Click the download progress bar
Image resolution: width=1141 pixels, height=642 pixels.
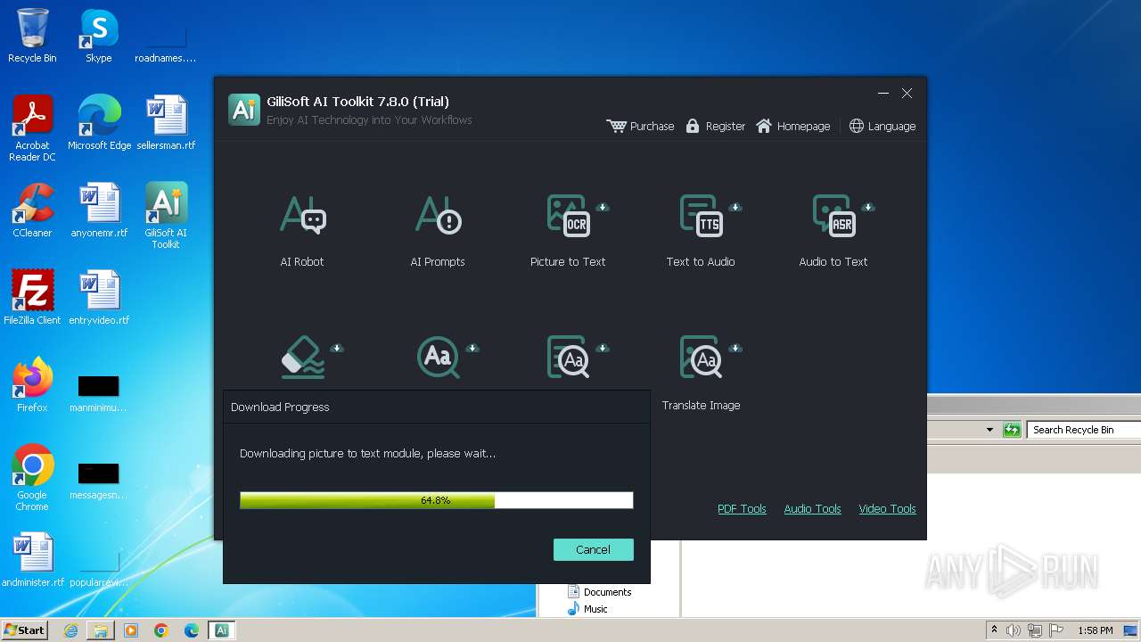coord(437,500)
